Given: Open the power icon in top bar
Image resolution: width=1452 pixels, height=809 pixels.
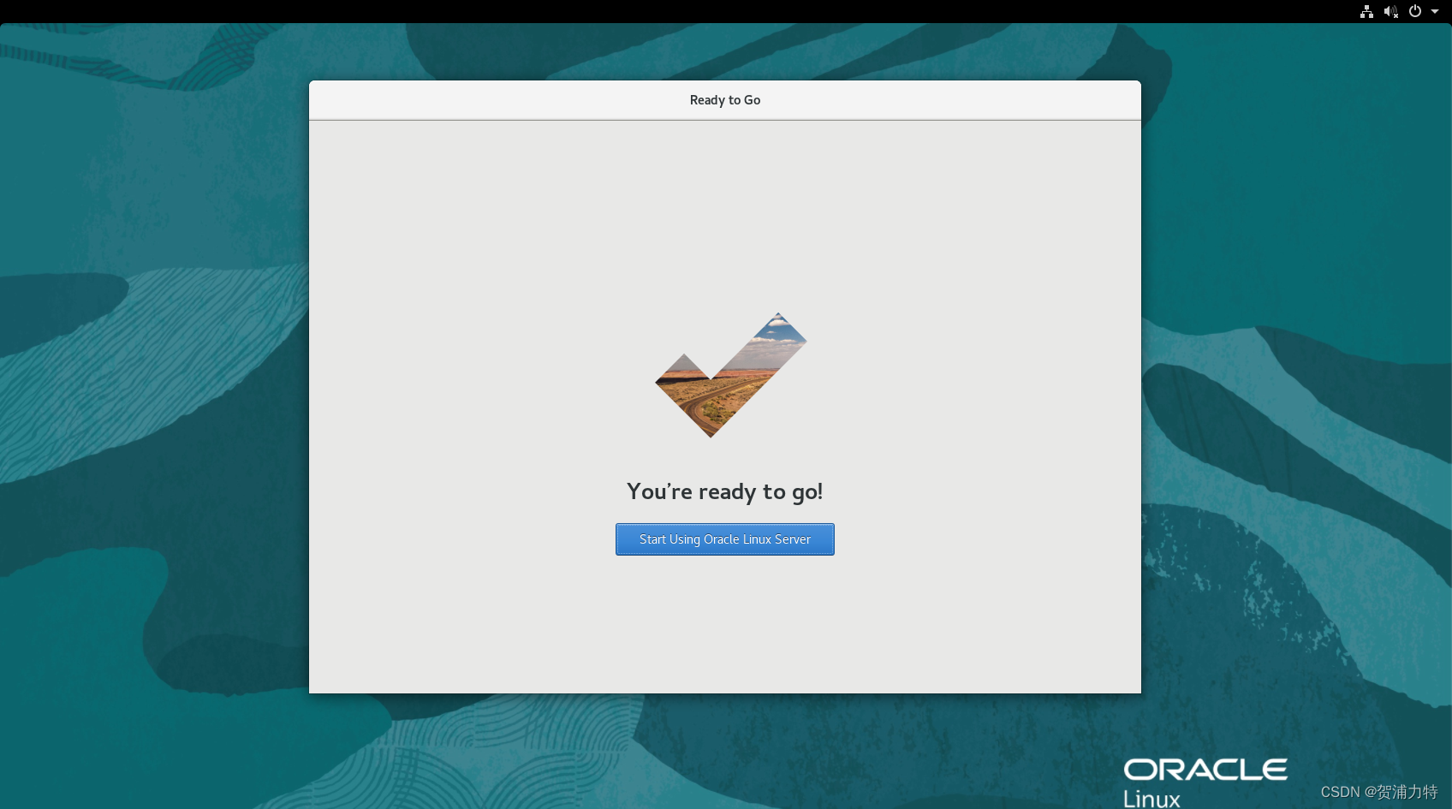Looking at the screenshot, I should [x=1415, y=11].
